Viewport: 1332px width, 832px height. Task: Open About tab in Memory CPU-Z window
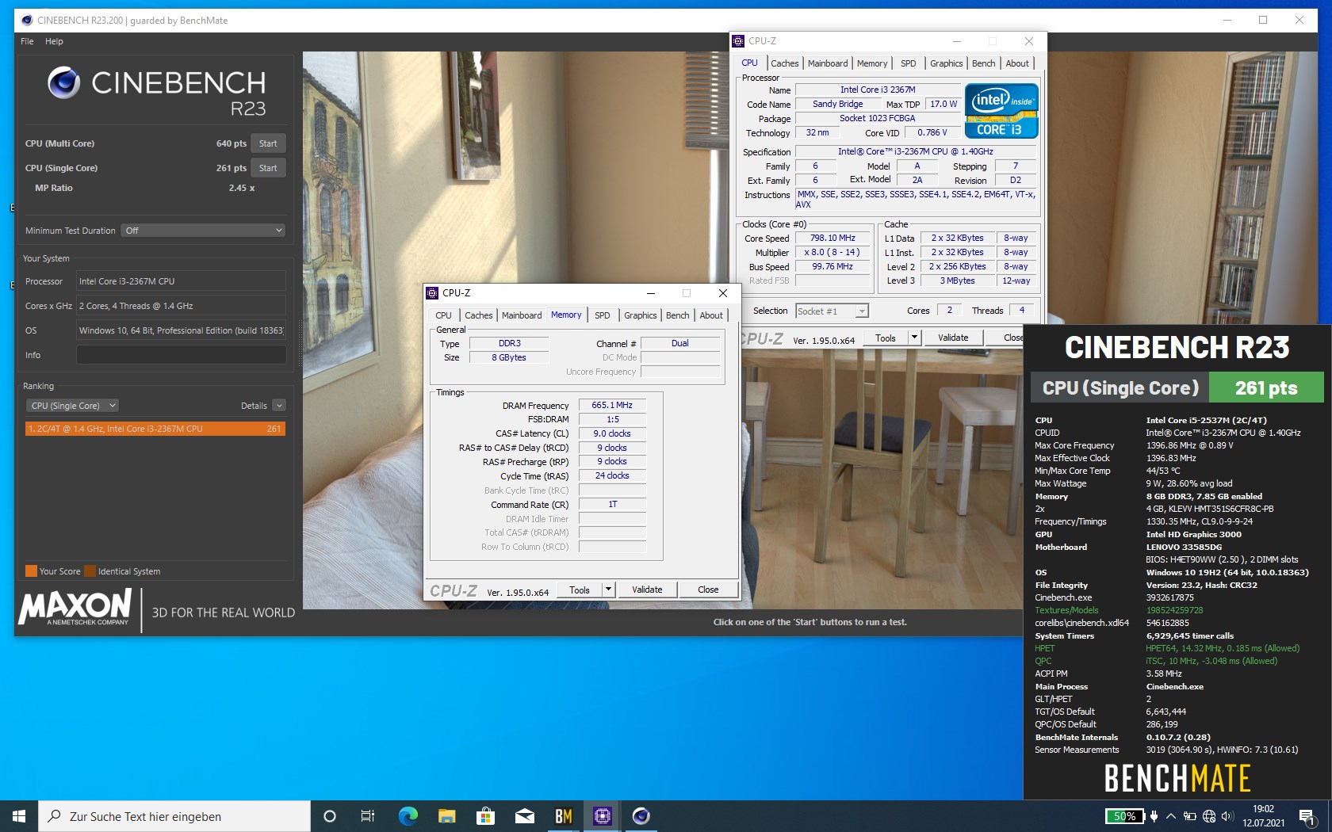711,315
